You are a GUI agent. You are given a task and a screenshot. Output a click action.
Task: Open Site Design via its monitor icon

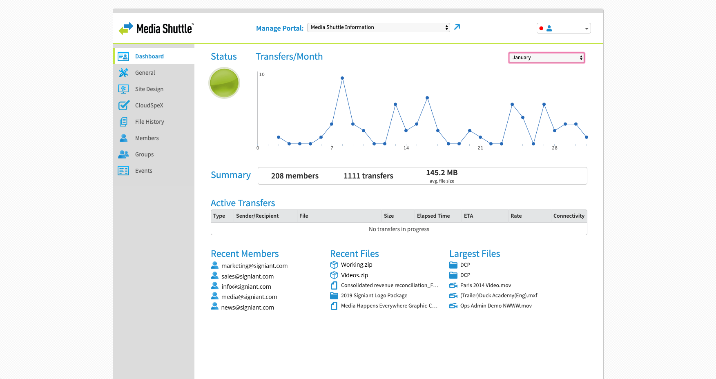[x=123, y=89]
